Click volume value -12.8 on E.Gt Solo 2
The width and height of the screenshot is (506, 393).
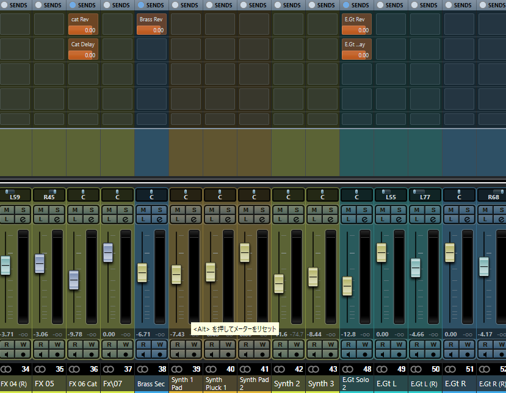348,335
